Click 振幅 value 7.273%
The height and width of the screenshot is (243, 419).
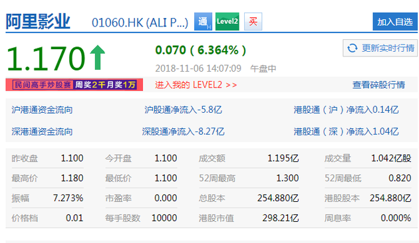(x=68, y=199)
